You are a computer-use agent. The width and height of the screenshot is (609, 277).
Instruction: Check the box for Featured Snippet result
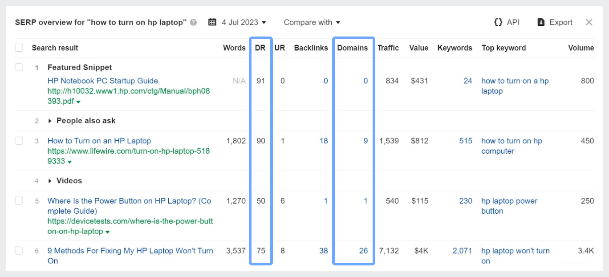point(19,68)
